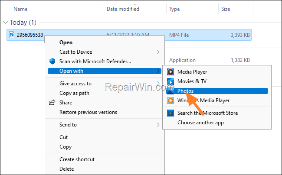The width and height of the screenshot is (282, 175).
Task: Select the Open with menu entry
Action: (105, 71)
